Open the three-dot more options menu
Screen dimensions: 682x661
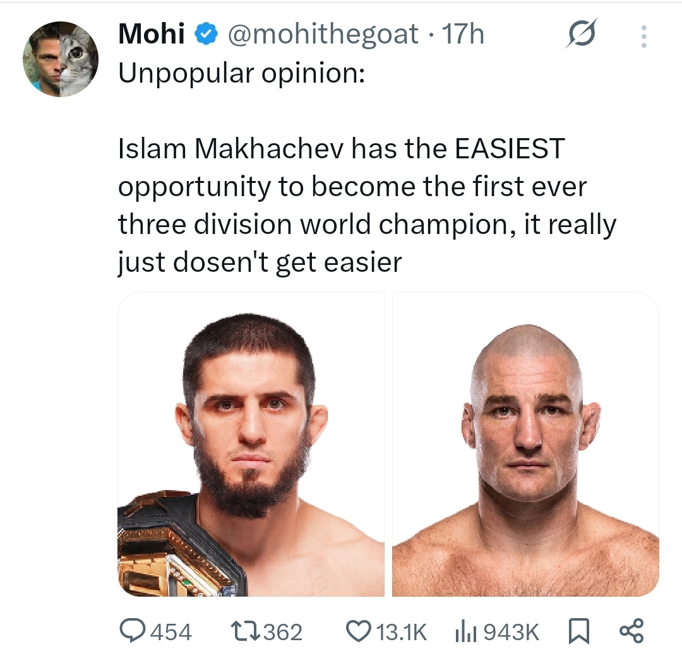644,37
